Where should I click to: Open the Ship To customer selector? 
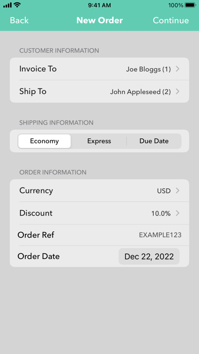pyautogui.click(x=99, y=92)
